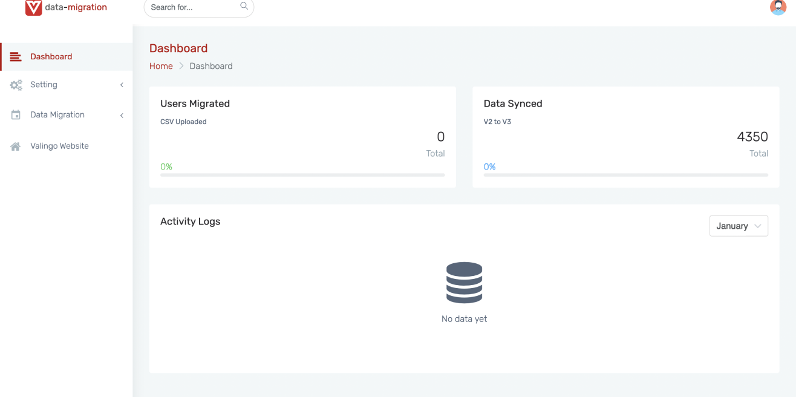Click the empty database stack icon
Screen dimensions: 796x397
[x=464, y=283]
